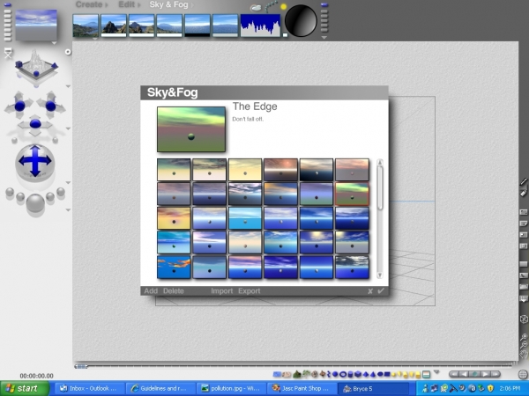Image resolution: width=529 pixels, height=396 pixels.
Task: Click the zoom in magnifier icon
Action: (x=524, y=336)
